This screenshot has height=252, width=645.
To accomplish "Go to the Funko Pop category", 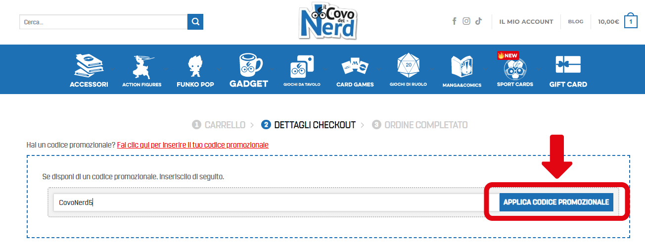I will coord(195,70).
